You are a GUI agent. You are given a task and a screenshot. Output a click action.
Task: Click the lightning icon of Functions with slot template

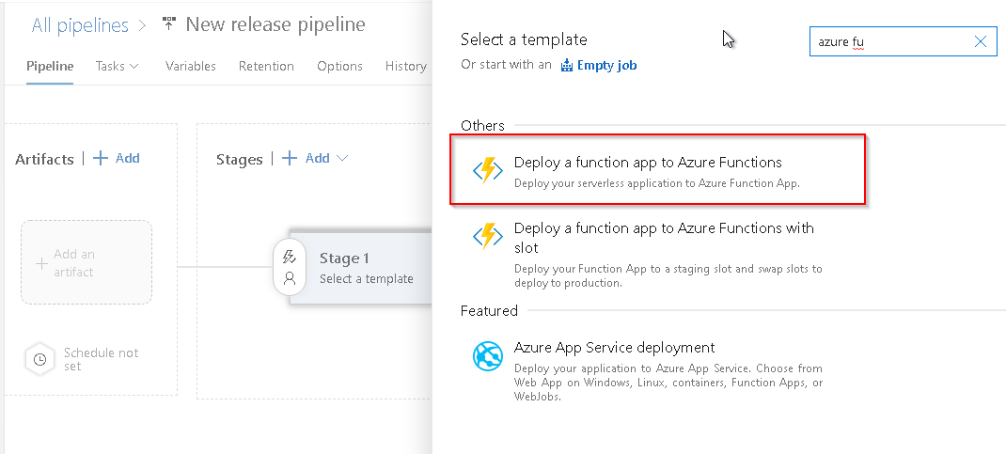(488, 237)
